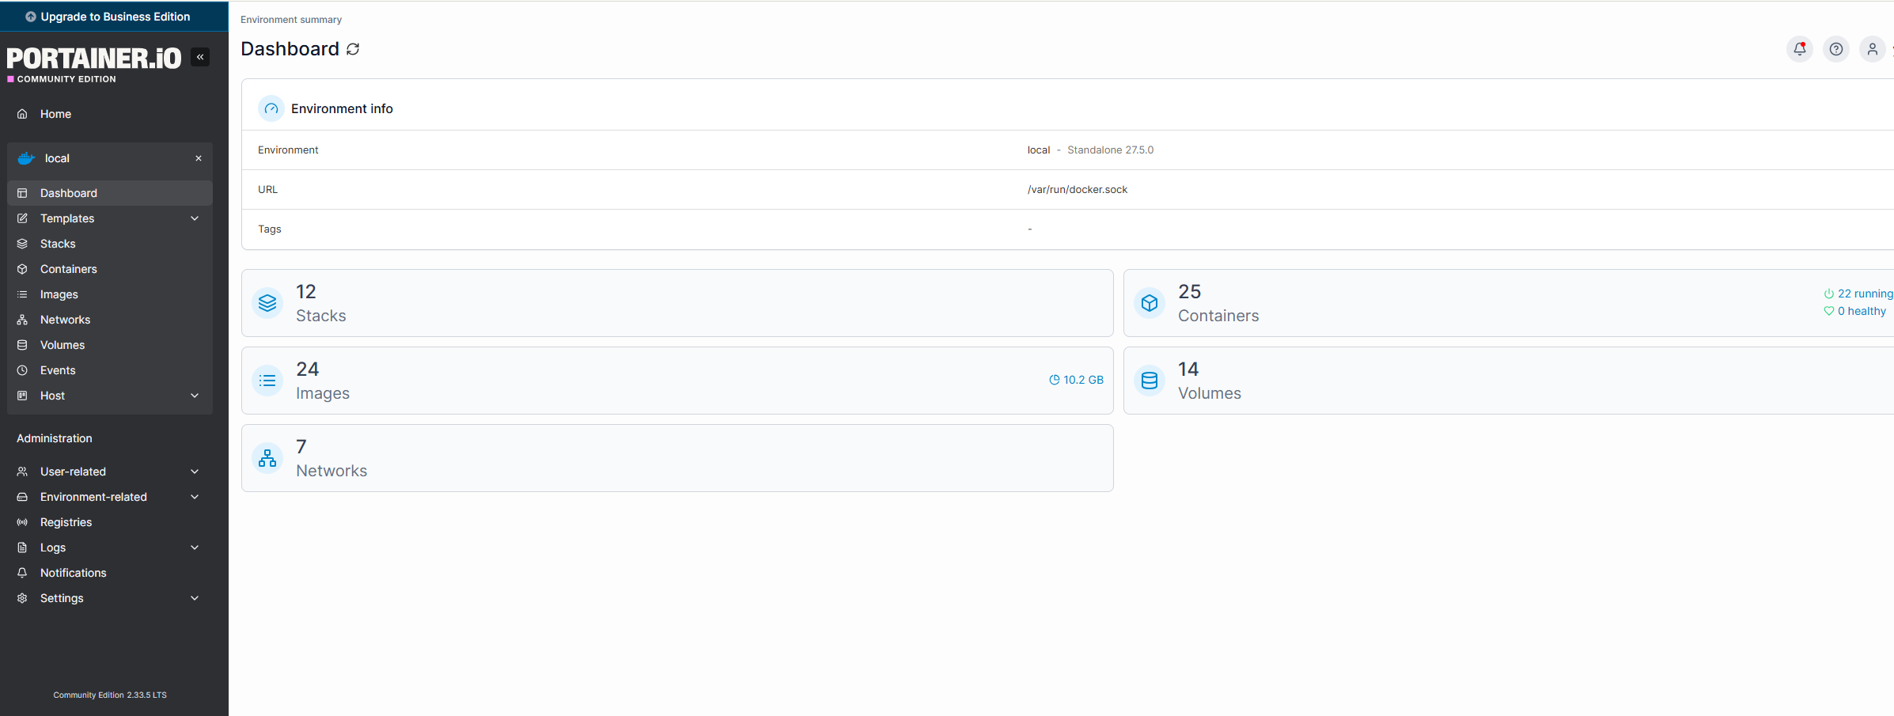
Task: Expand the Settings submenu chevron
Action: 195,598
